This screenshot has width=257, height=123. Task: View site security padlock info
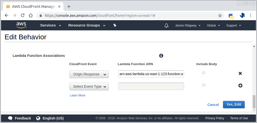tap(41, 16)
